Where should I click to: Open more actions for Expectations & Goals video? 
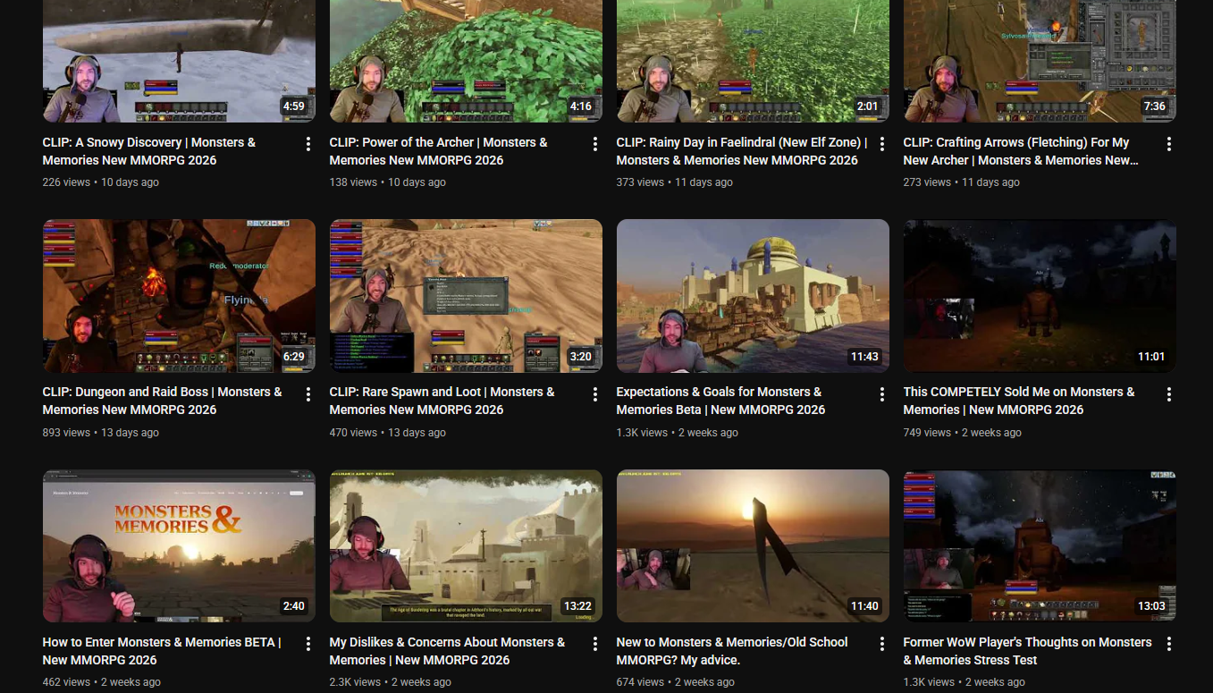pos(882,394)
